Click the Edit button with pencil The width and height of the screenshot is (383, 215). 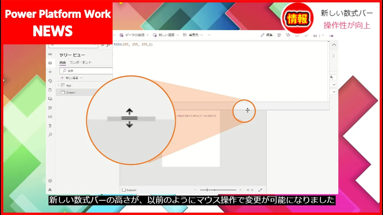[x=267, y=35]
